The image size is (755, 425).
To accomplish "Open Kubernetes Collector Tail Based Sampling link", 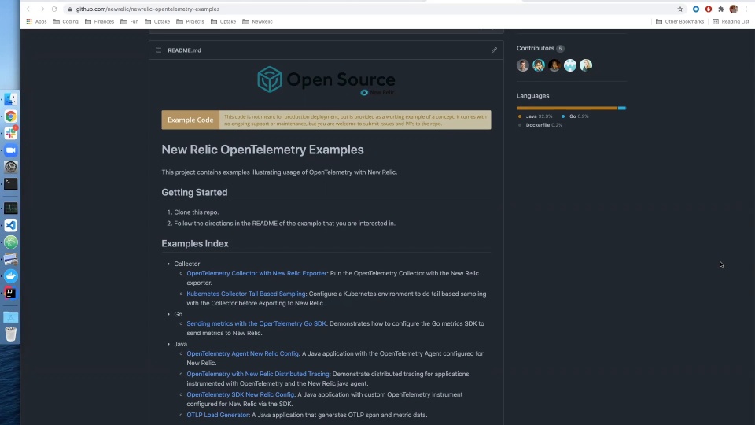I will (246, 294).
